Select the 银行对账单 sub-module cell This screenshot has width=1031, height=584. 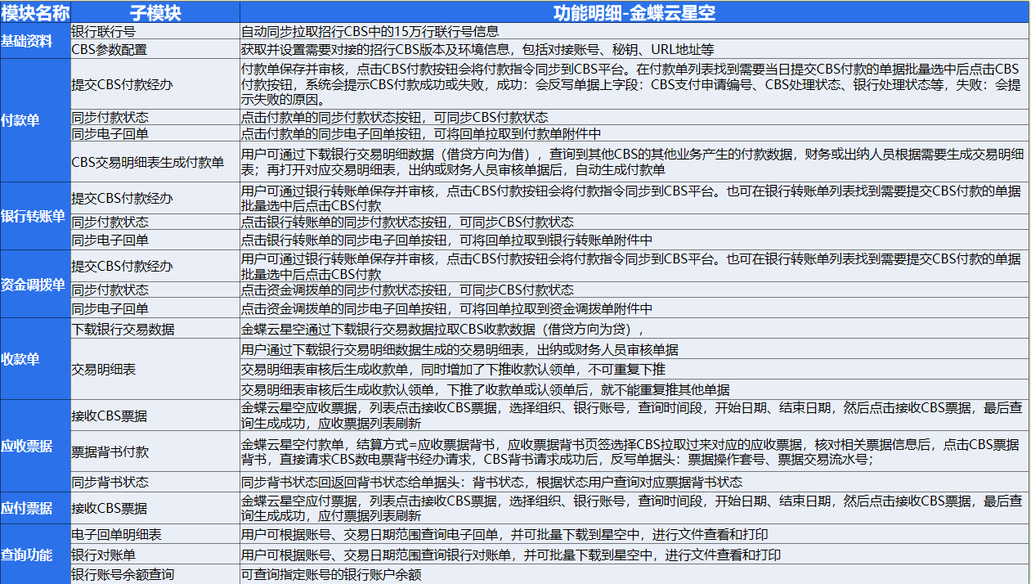[155, 555]
